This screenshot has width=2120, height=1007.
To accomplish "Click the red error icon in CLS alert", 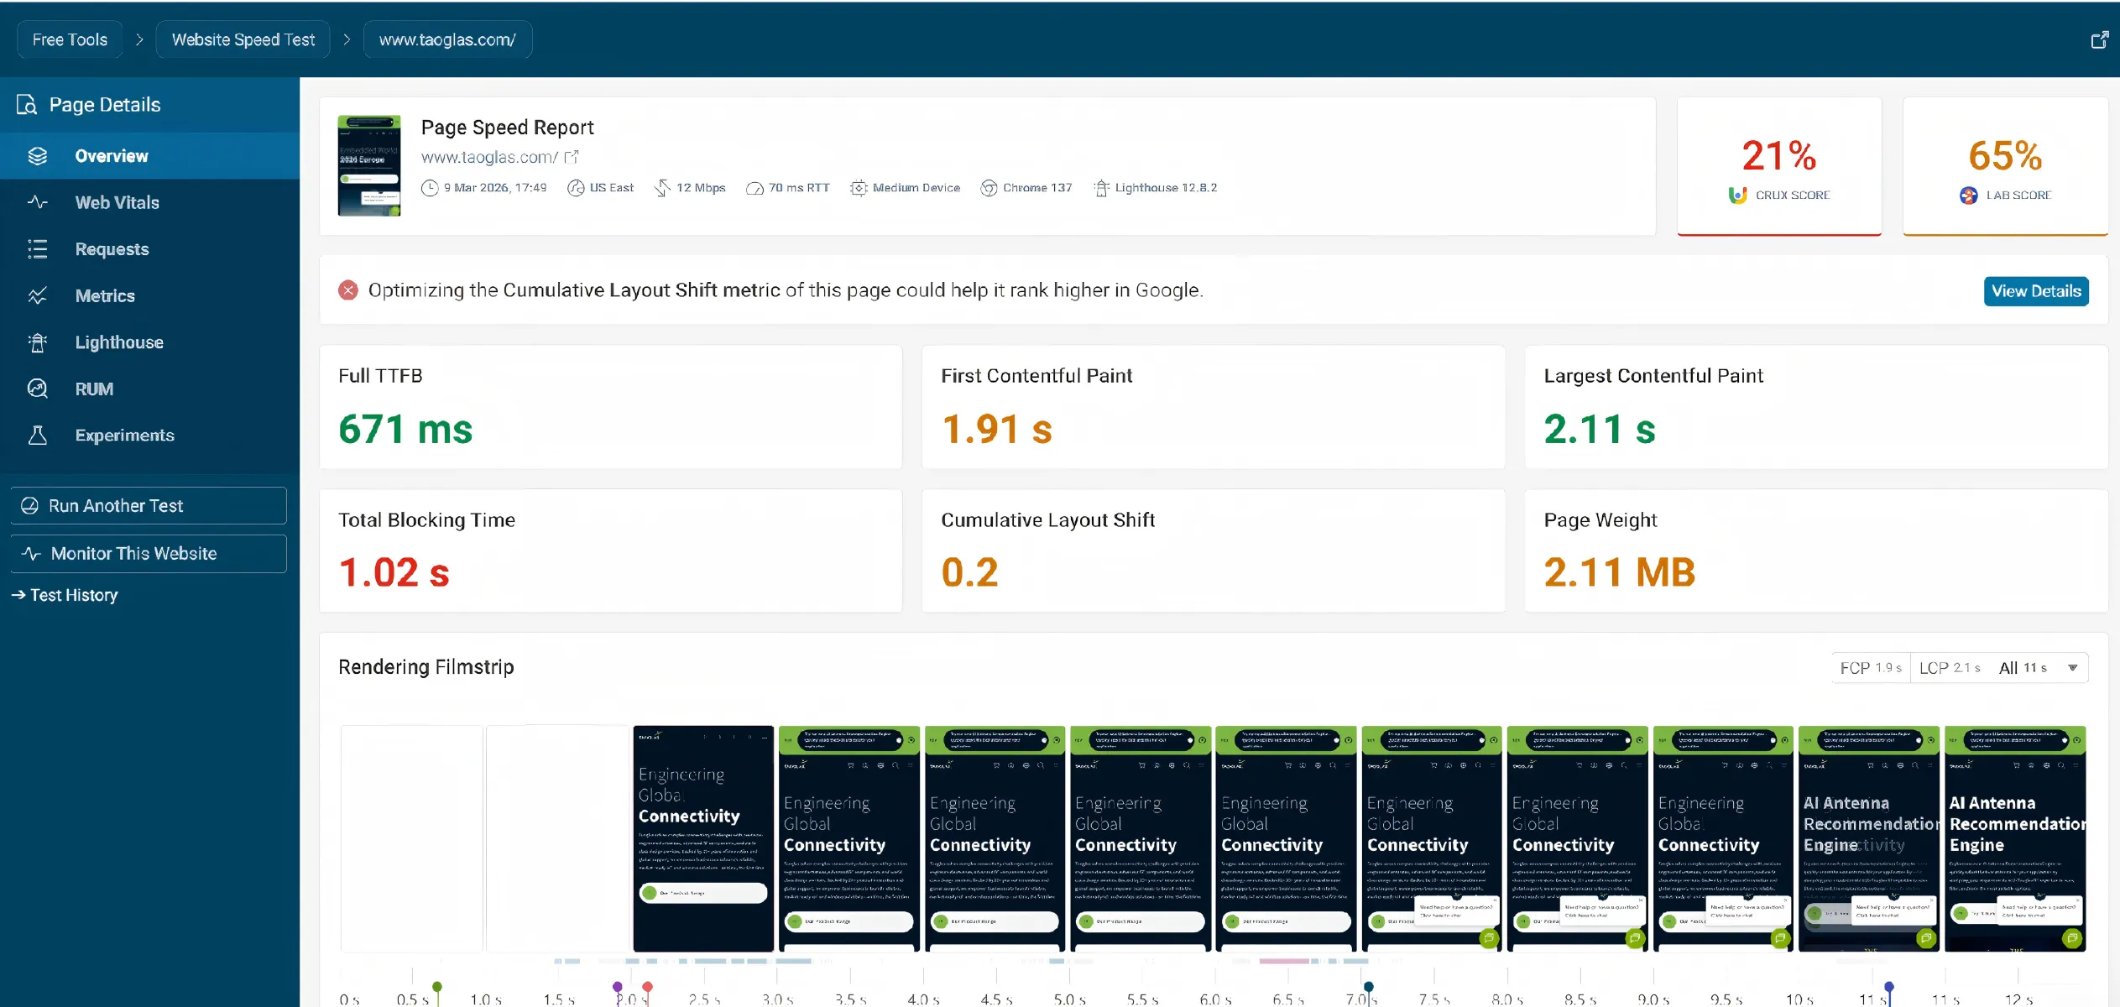I will 348,290.
